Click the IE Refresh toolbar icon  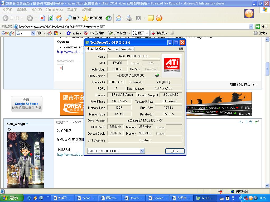point(51,18)
